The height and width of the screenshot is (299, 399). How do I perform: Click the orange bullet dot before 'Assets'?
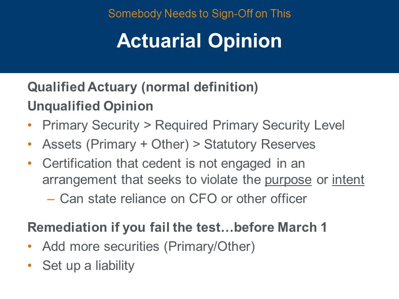click(x=30, y=144)
